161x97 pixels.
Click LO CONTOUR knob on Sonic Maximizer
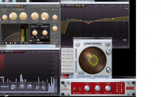tap(87, 88)
